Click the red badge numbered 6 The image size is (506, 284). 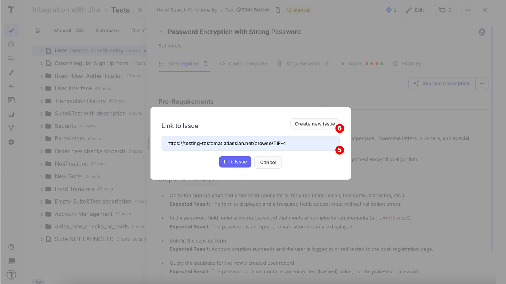tap(339, 128)
